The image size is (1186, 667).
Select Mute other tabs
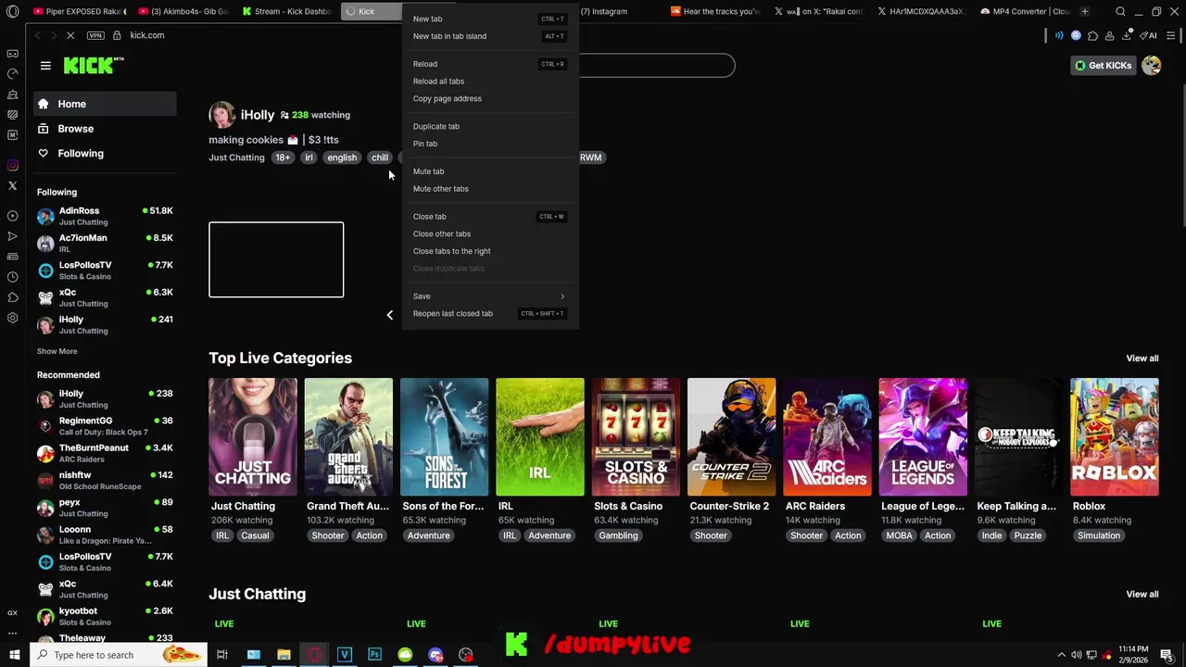489,189
